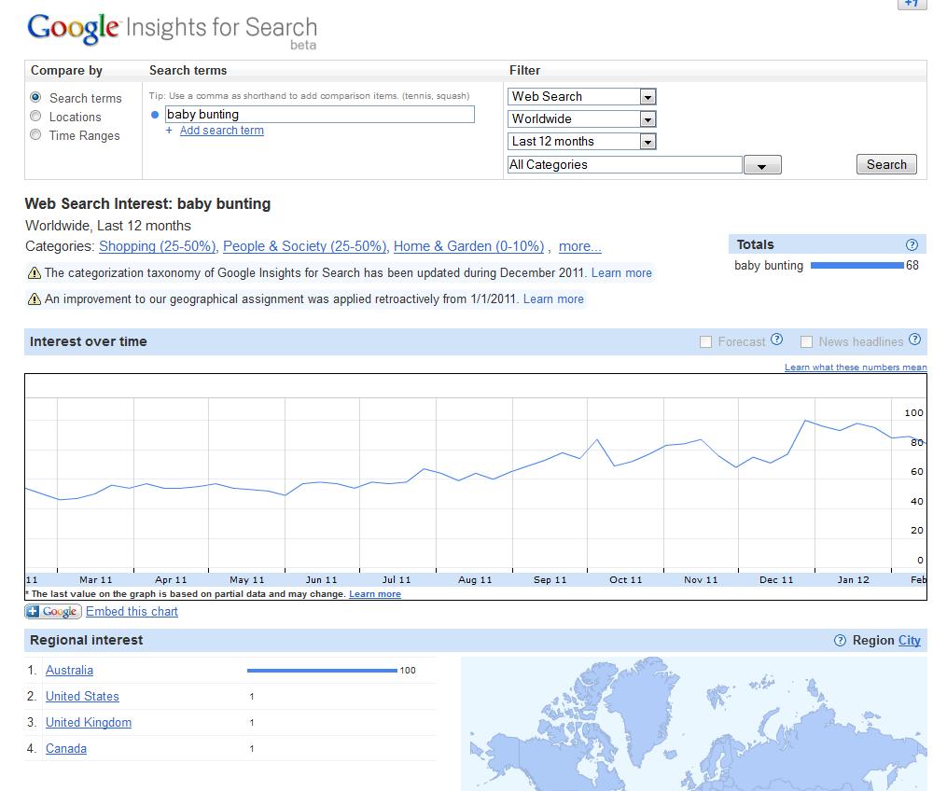Click the Google plus embed gadget button
The image size is (933, 791).
(x=53, y=611)
